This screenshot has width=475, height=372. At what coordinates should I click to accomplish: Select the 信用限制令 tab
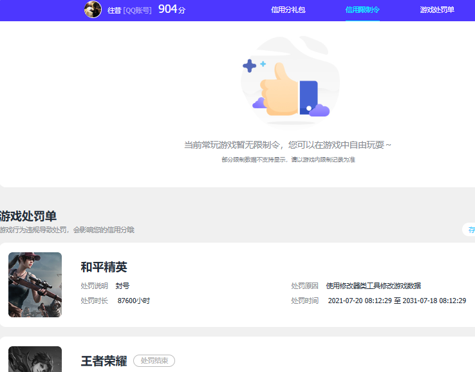362,10
